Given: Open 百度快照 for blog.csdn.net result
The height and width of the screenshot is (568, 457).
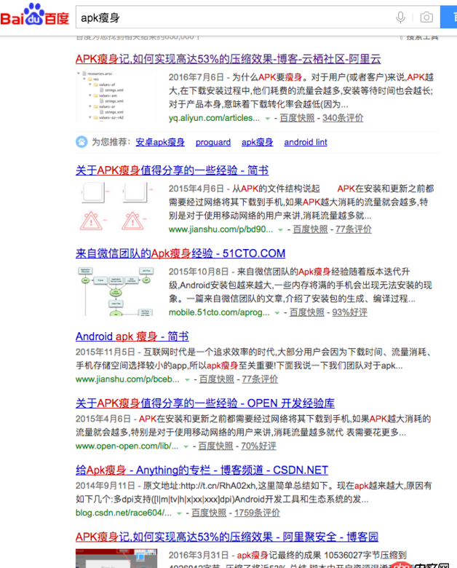Looking at the screenshot, I should 209,513.
